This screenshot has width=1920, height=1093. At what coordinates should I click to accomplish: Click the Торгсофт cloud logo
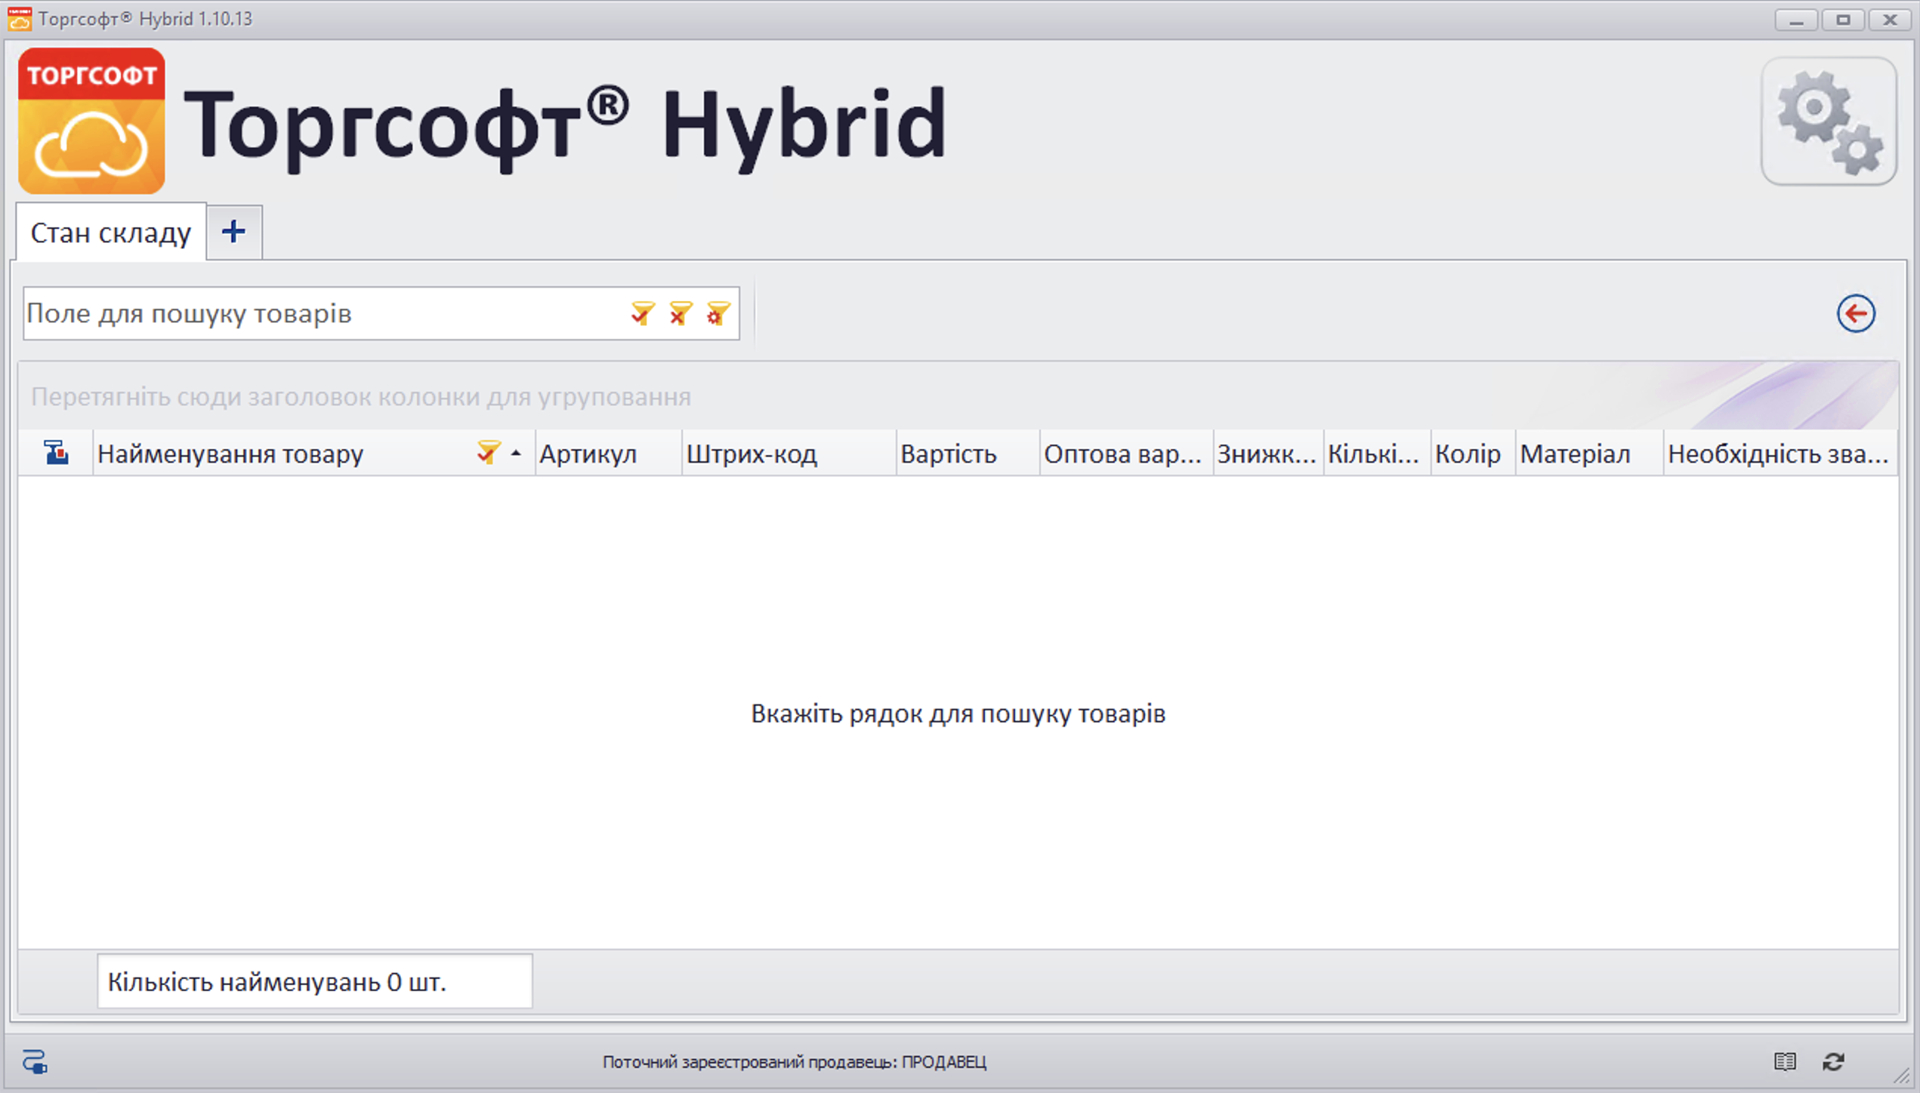pos(91,122)
